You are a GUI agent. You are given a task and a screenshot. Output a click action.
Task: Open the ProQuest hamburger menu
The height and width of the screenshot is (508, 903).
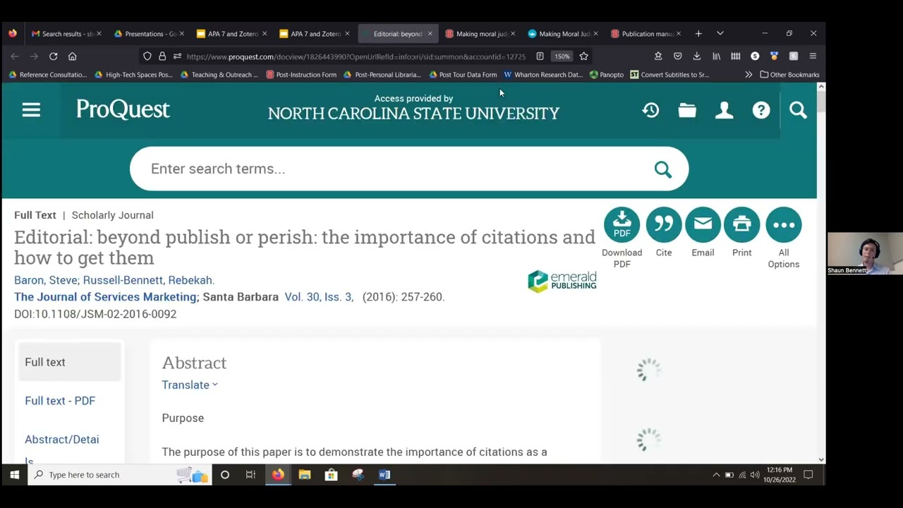coord(31,110)
